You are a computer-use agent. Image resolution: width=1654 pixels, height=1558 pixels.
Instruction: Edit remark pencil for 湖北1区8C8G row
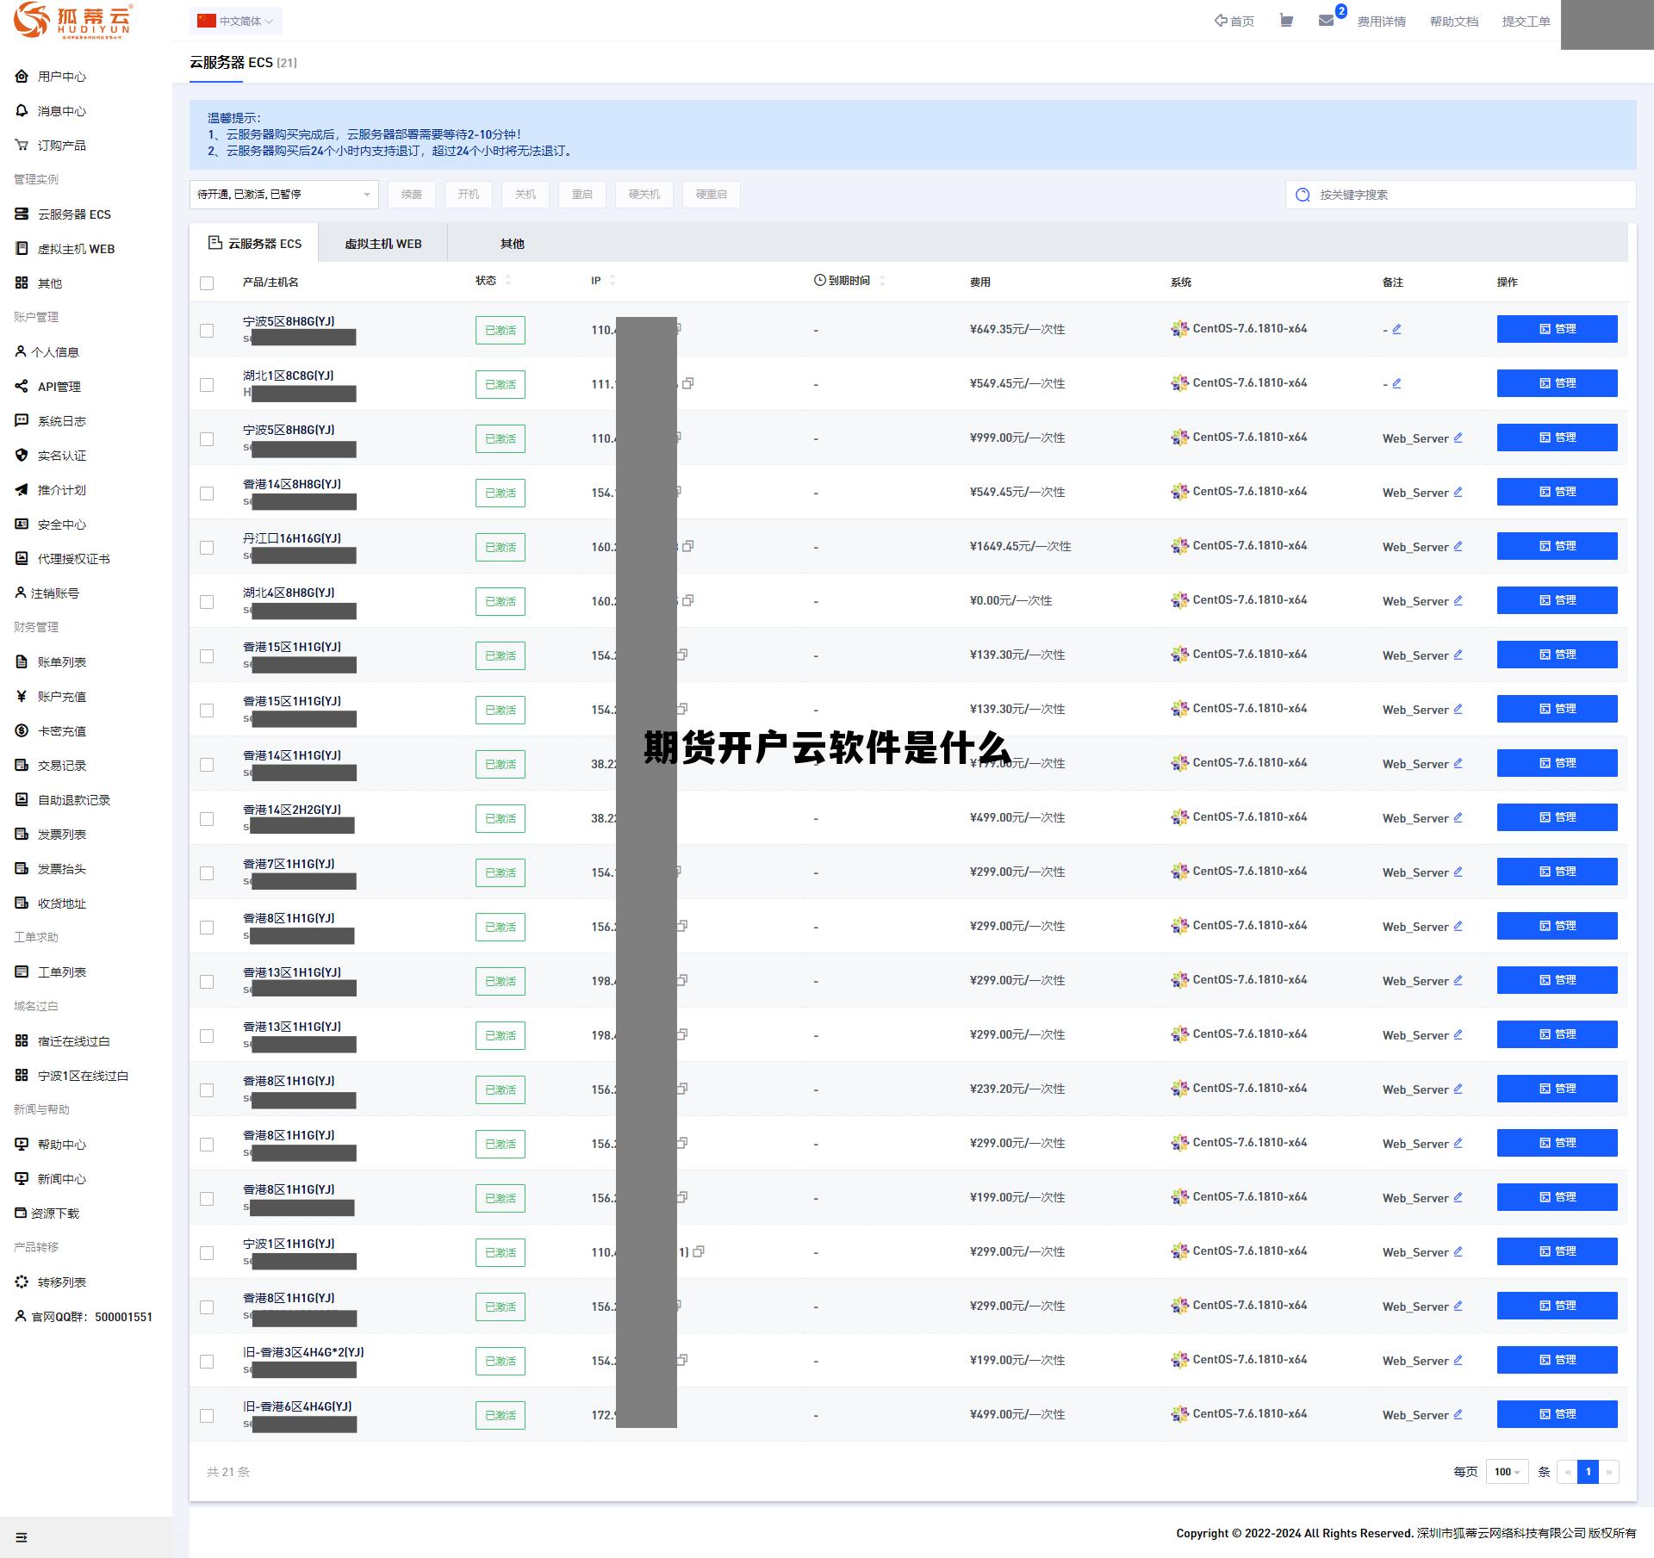1396,383
